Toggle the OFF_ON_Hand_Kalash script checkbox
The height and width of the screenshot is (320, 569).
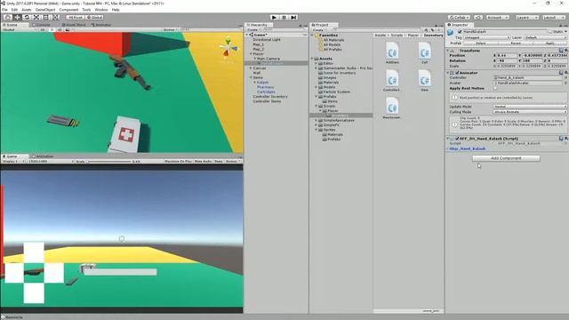coord(457,139)
